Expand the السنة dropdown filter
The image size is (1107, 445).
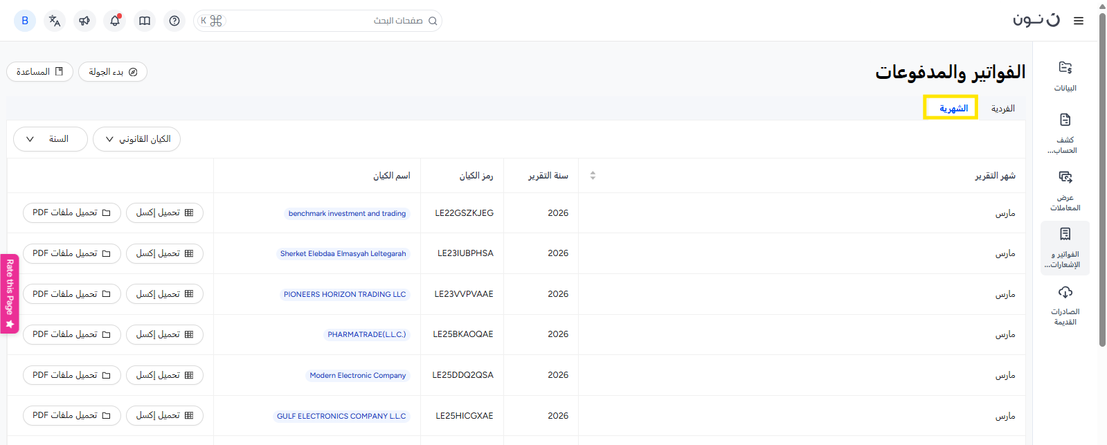click(51, 139)
